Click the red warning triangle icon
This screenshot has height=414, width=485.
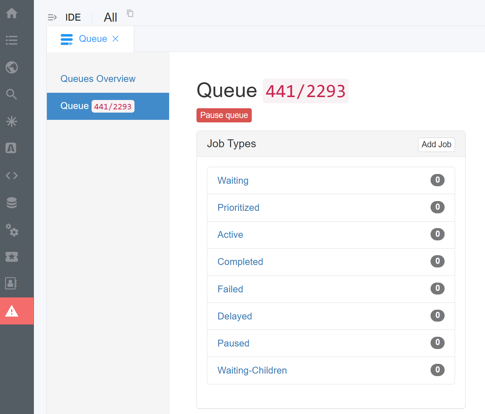(x=12, y=311)
